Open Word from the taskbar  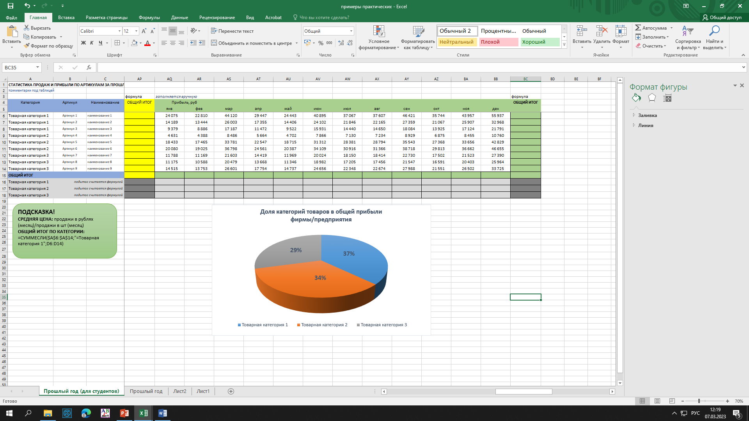click(x=162, y=413)
